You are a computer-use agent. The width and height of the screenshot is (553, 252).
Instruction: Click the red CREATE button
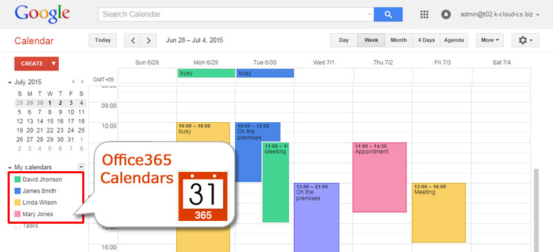coord(32,64)
